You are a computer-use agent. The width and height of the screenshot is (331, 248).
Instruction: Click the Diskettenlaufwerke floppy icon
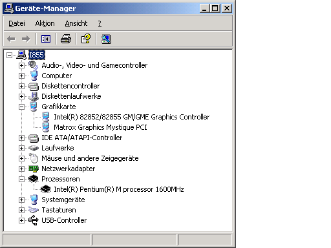pyautogui.click(x=34, y=96)
